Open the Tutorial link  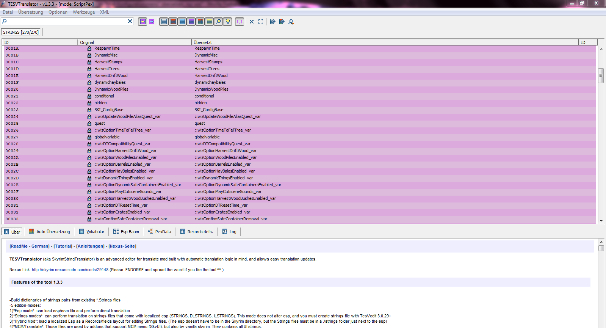63,246
